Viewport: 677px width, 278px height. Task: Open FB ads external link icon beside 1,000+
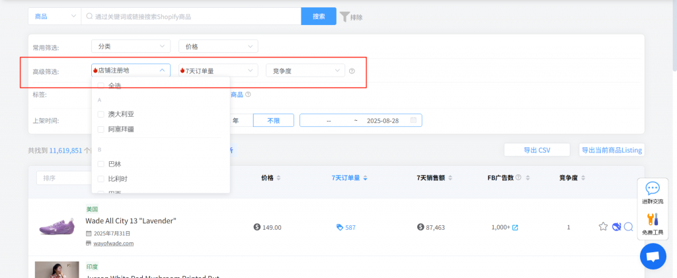tap(515, 228)
